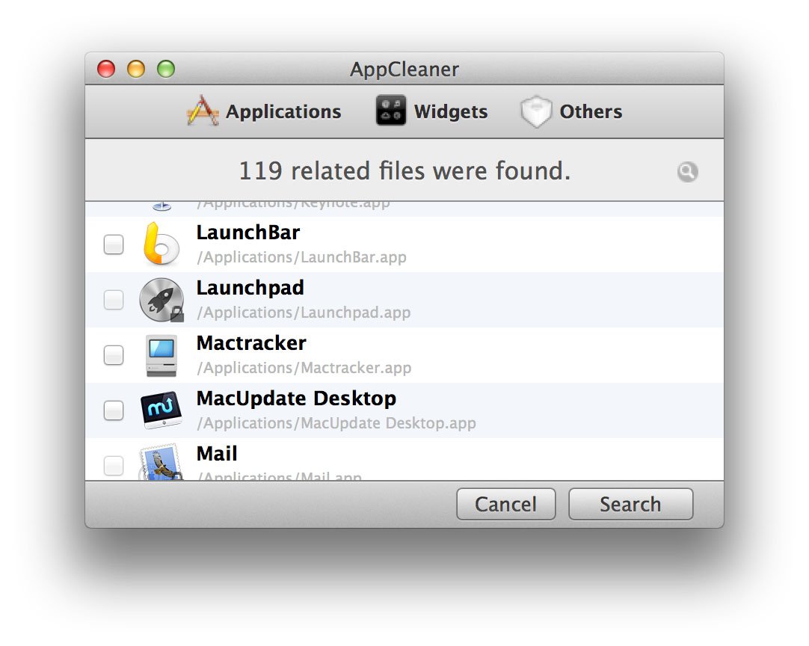Select the Mactracker app name
Image resolution: width=809 pixels, height=646 pixels.
[x=251, y=343]
